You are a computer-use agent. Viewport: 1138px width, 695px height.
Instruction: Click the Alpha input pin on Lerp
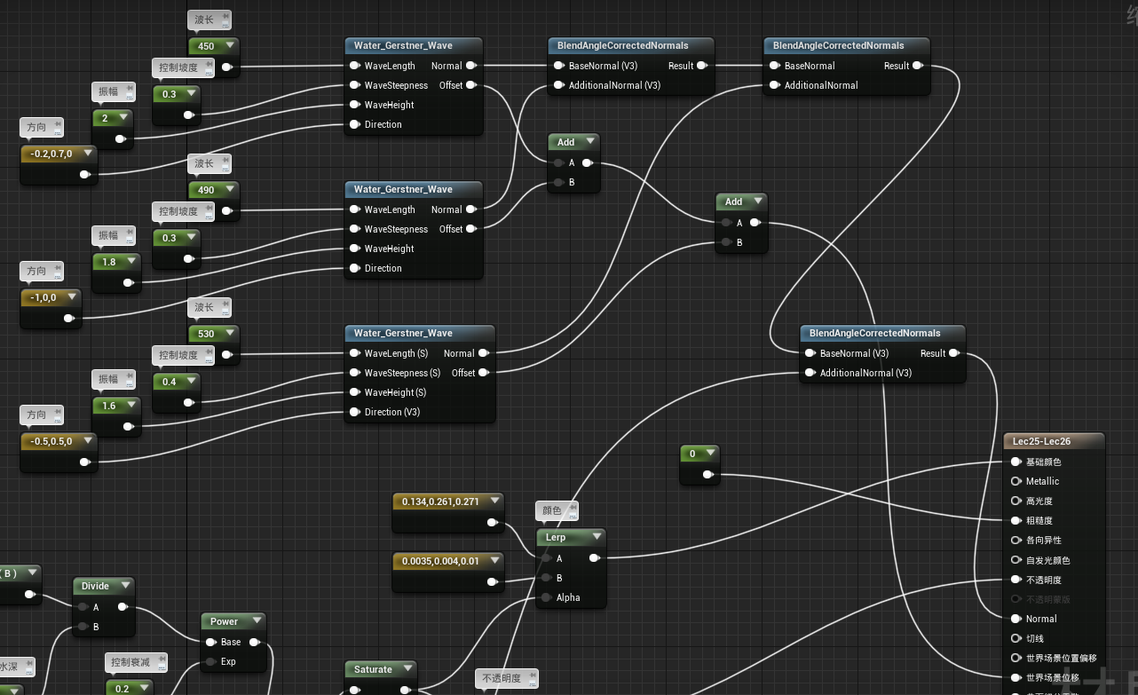click(x=546, y=597)
